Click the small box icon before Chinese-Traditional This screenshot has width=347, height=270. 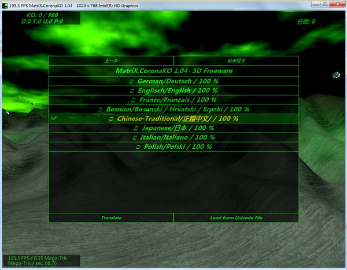[111, 119]
